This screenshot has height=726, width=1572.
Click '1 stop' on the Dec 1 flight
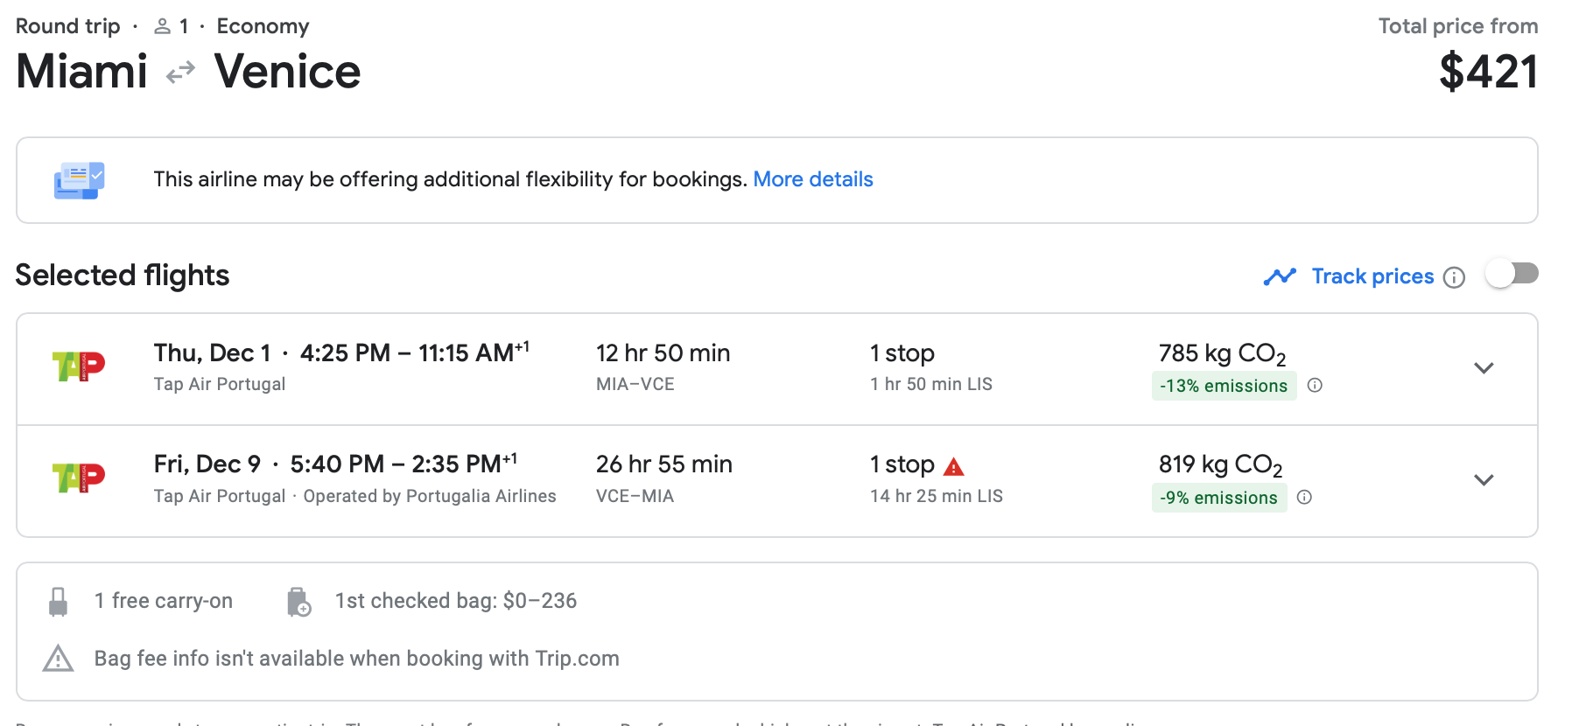point(902,353)
